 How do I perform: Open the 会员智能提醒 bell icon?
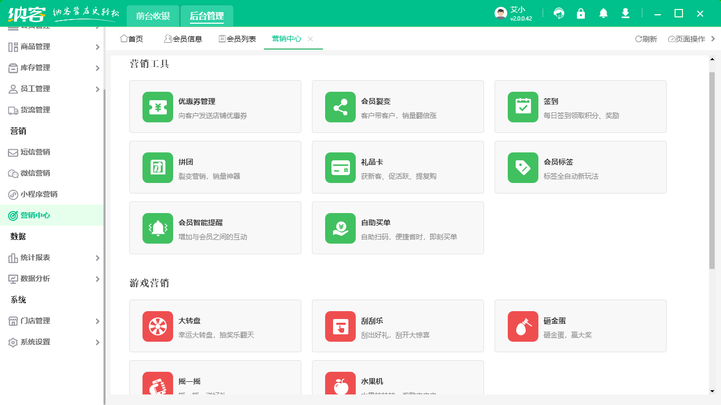tap(158, 228)
